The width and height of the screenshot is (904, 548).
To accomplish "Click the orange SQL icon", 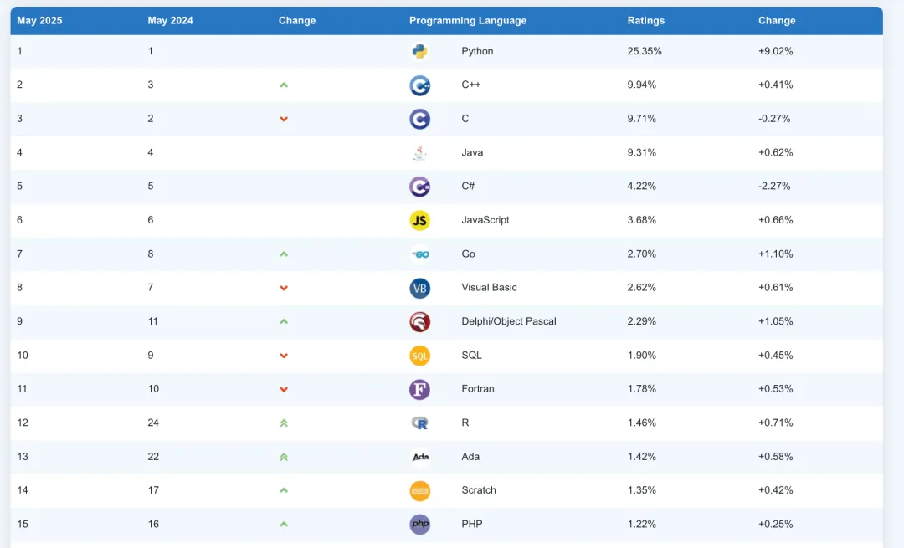I will click(419, 356).
